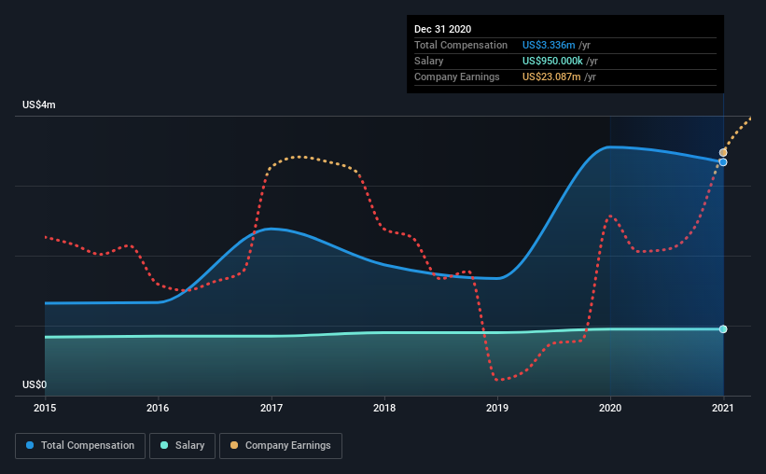This screenshot has width=766, height=474.
Task: Toggle the Company Earnings legend button
Action: click(281, 446)
